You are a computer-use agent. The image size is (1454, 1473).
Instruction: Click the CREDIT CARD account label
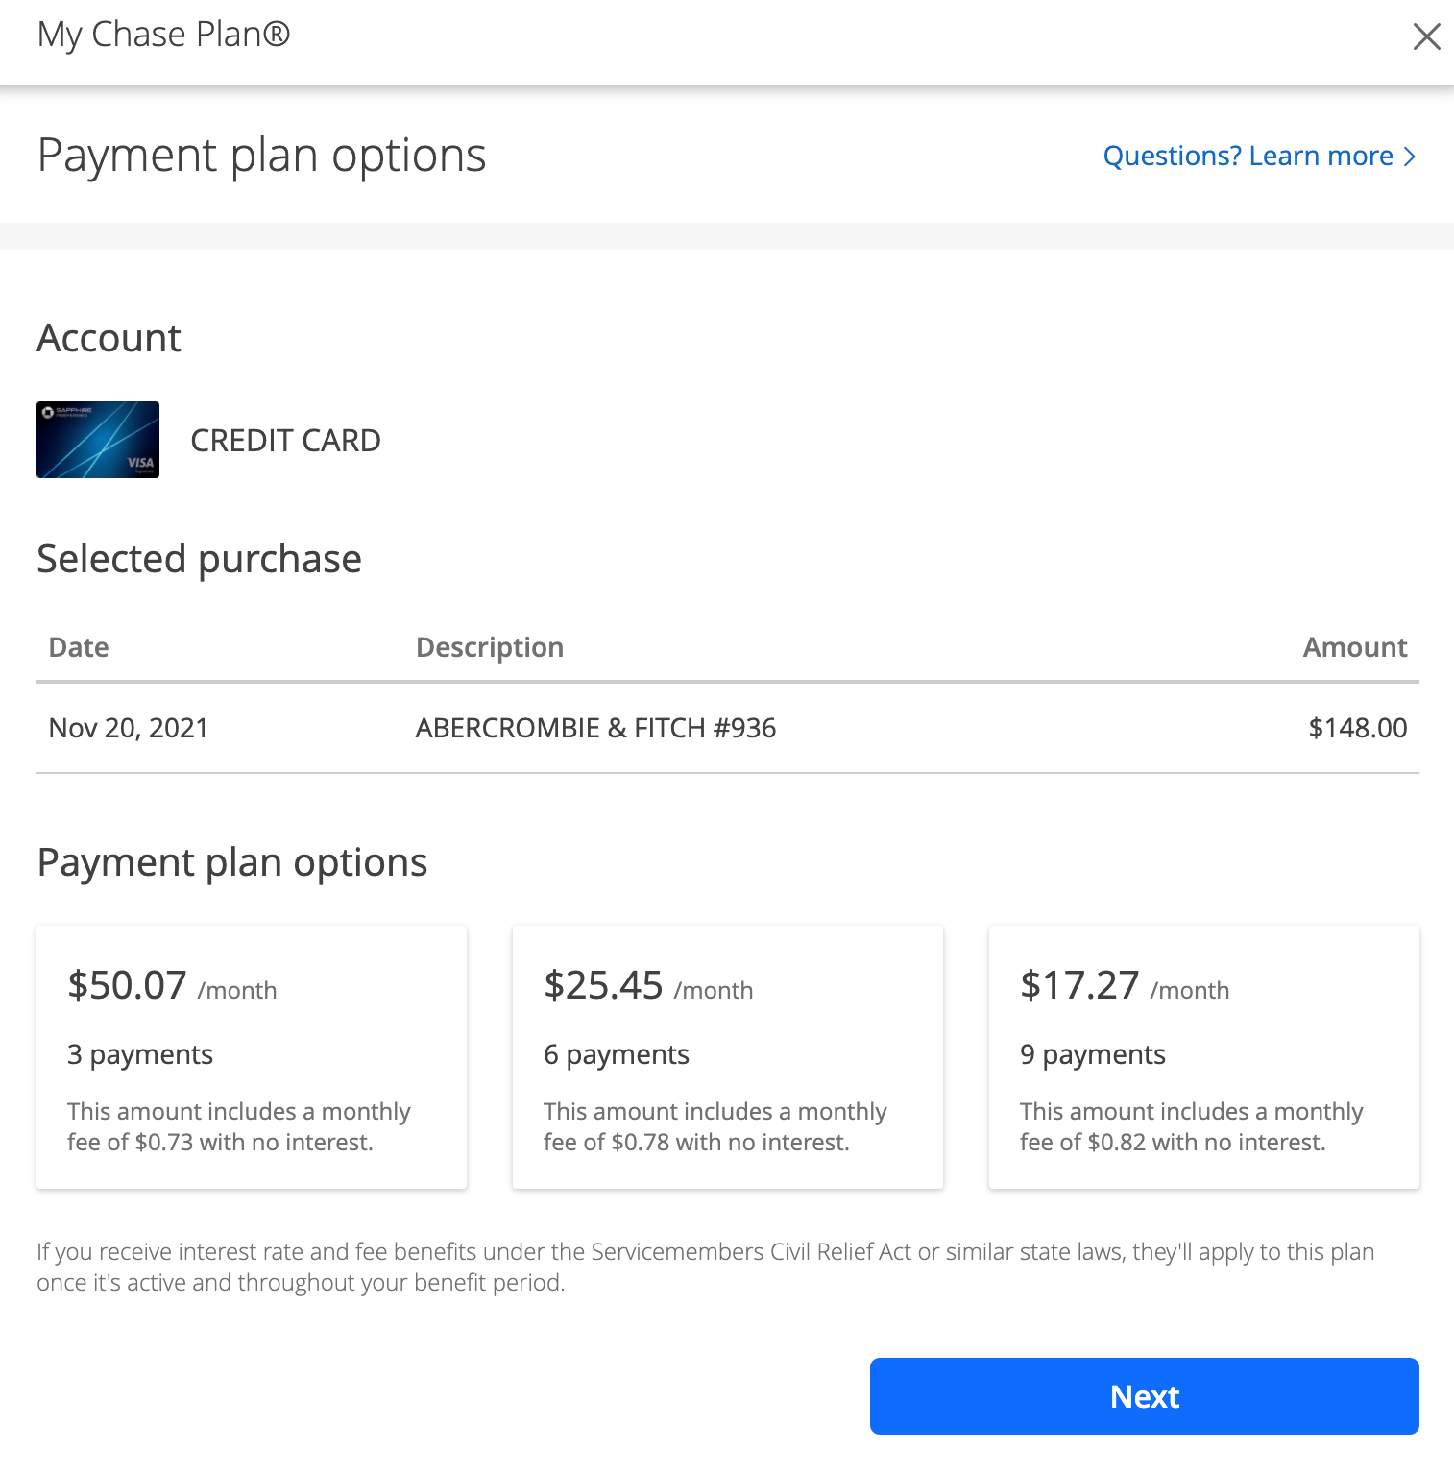(x=286, y=441)
